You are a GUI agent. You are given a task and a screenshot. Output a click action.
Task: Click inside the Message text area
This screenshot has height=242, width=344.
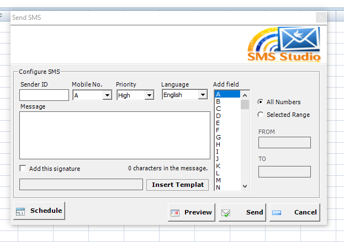[x=115, y=136]
